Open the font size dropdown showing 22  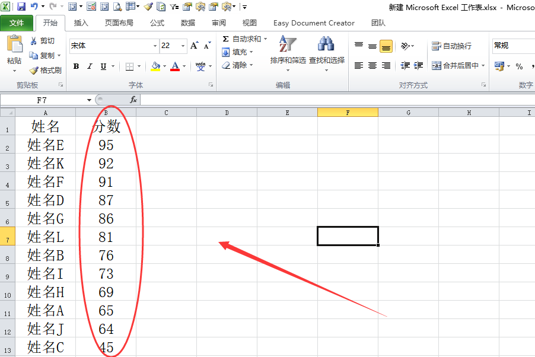[x=183, y=46]
